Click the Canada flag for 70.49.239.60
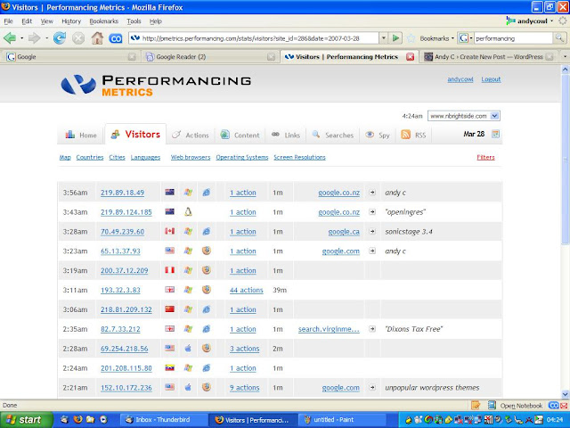Screen dimensions: 570x428 pos(170,231)
